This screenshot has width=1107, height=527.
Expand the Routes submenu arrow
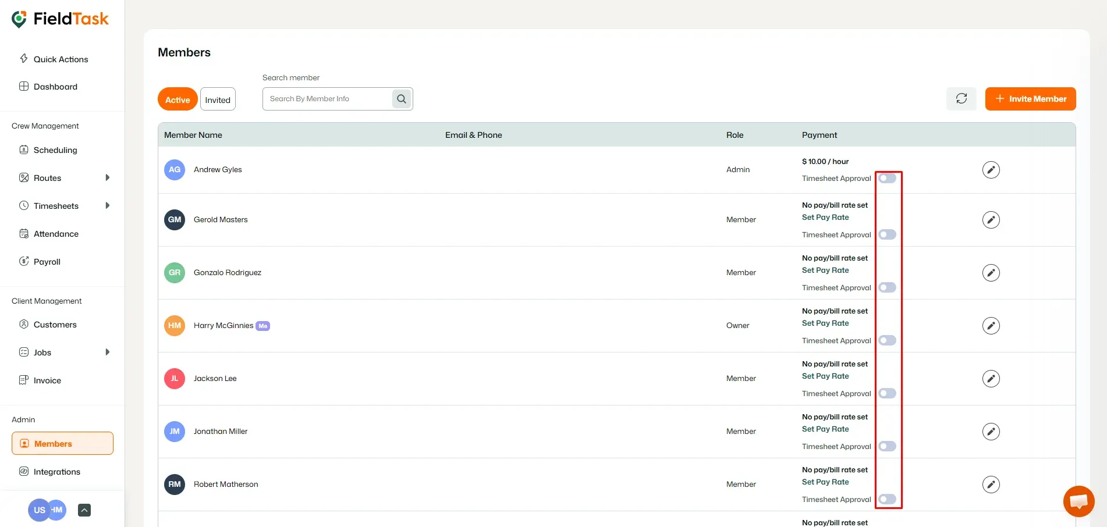107,177
